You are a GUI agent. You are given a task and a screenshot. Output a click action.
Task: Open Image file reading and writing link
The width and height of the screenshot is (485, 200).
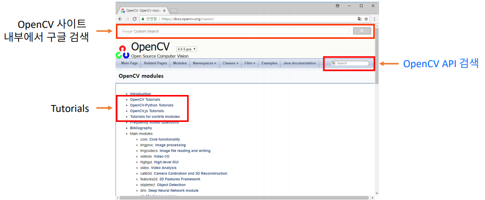click(185, 151)
